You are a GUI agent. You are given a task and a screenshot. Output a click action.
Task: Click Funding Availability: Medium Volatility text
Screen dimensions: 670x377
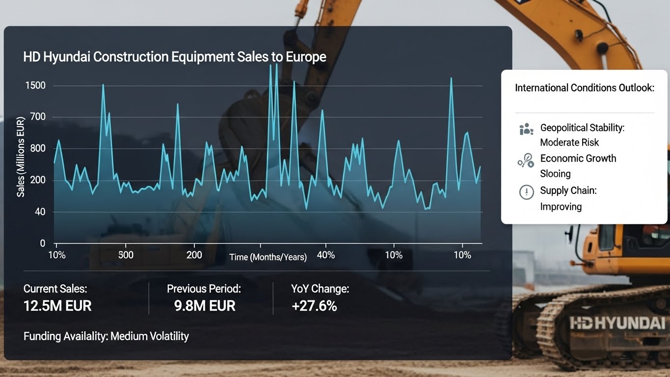pyautogui.click(x=106, y=336)
